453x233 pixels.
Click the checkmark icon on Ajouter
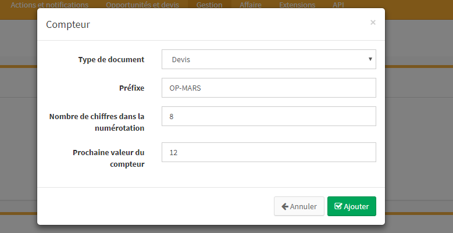click(x=338, y=206)
